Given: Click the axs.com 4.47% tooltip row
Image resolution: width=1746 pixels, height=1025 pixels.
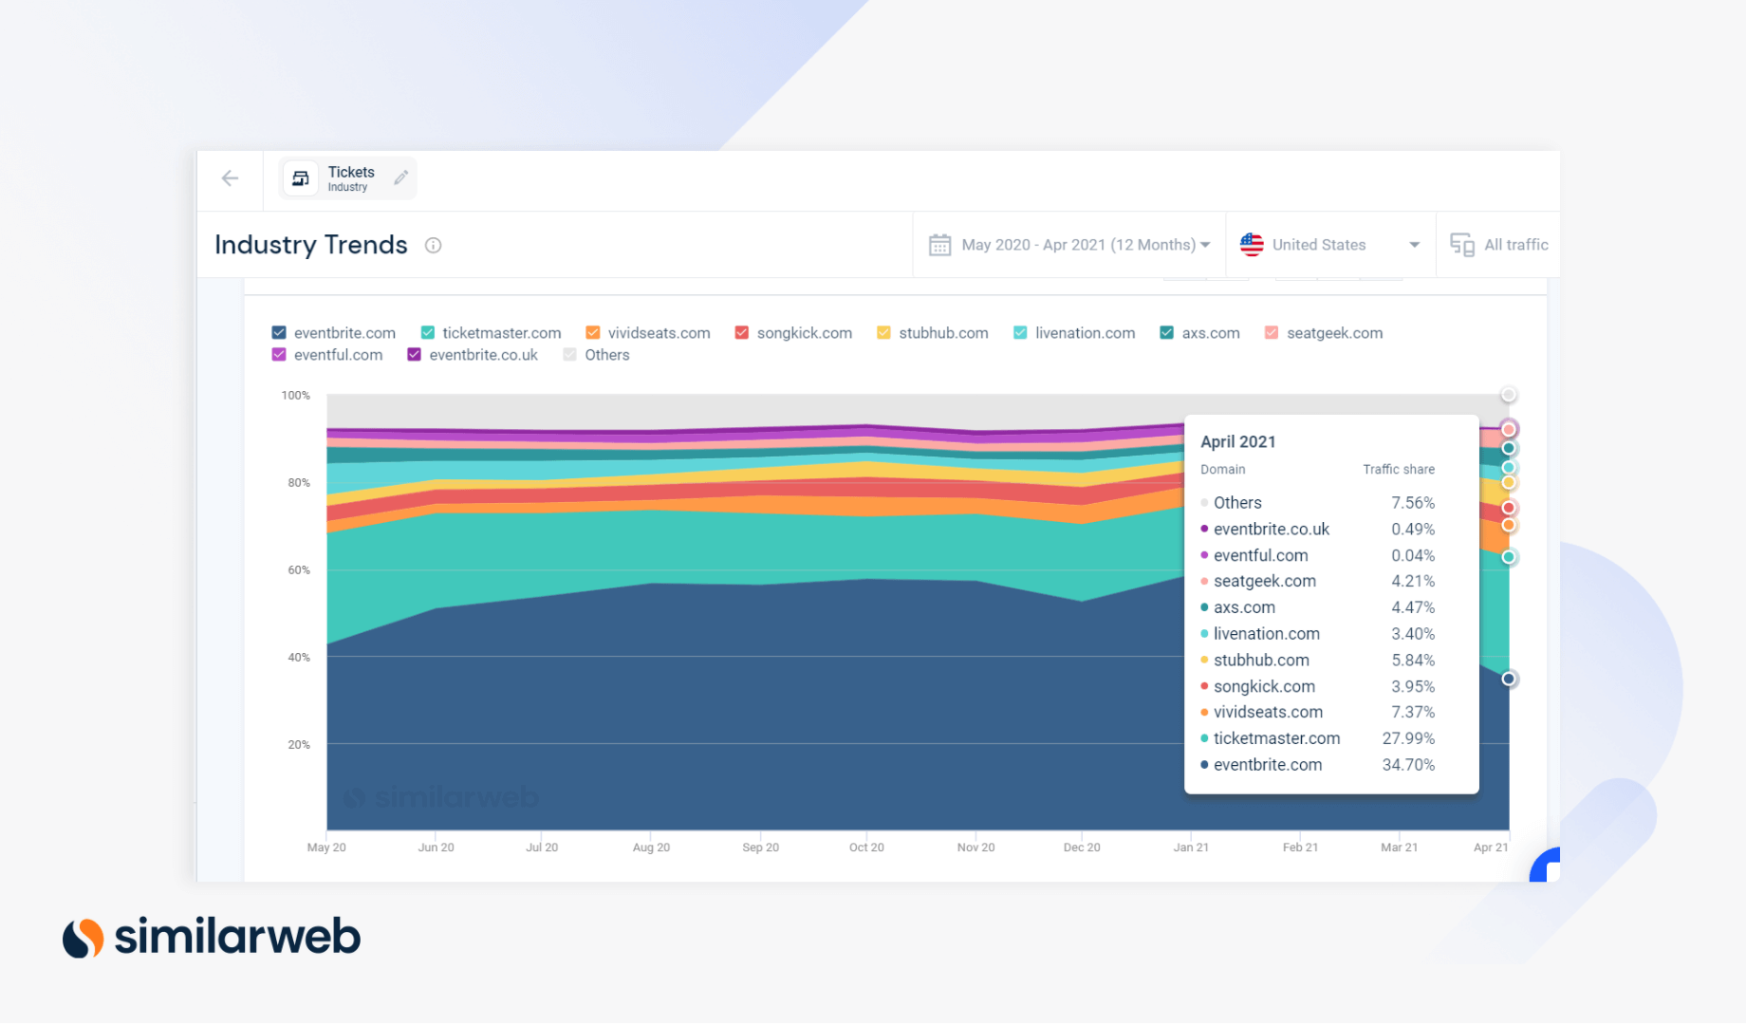Looking at the screenshot, I should coord(1318,607).
